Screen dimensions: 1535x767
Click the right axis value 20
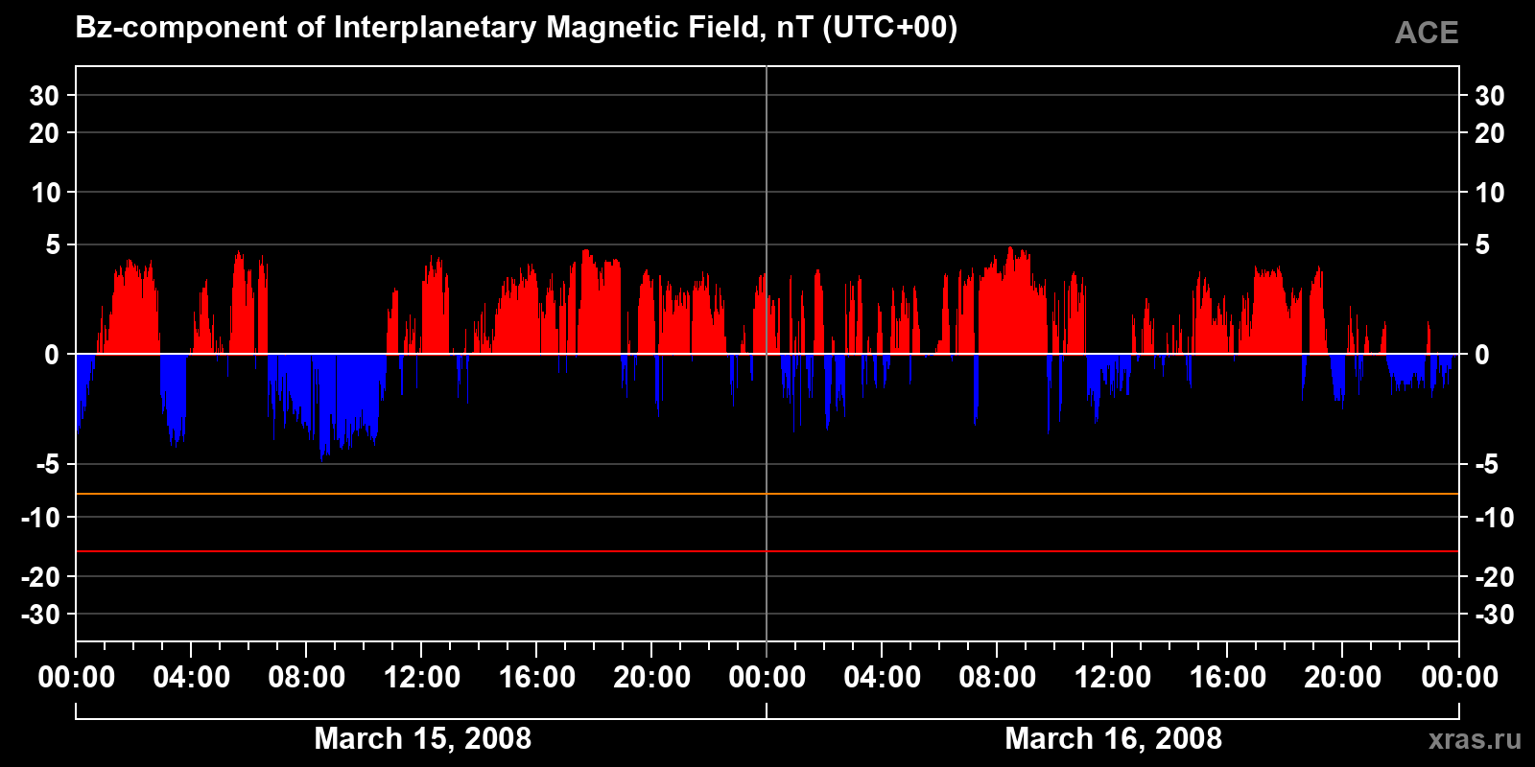1489,133
